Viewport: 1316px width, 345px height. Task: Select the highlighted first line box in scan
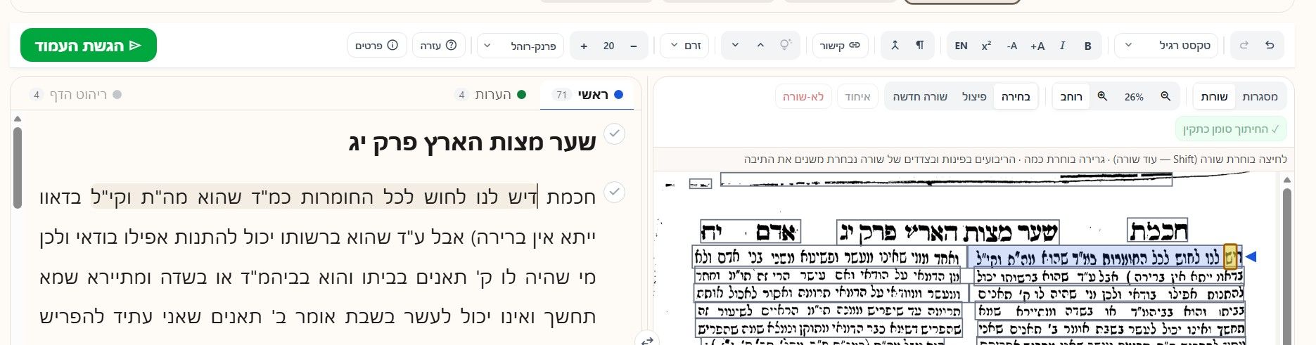tap(1104, 256)
